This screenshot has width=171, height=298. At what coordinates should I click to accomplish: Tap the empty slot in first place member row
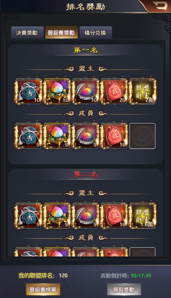pos(142,136)
